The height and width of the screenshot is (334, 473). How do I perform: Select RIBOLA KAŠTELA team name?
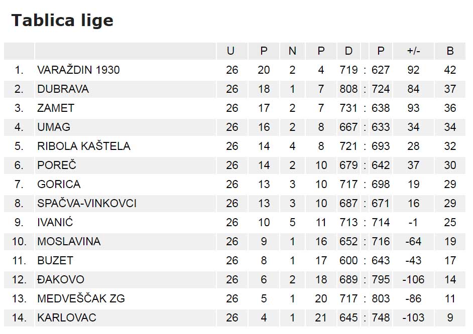(83, 146)
